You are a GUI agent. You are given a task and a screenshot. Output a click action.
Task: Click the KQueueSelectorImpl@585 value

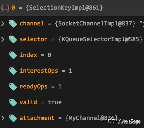pyautogui.click(x=100, y=39)
